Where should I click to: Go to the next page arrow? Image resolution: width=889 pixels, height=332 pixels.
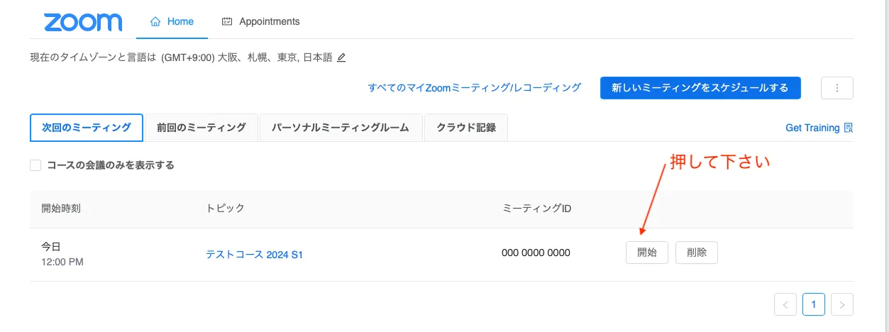click(x=841, y=304)
